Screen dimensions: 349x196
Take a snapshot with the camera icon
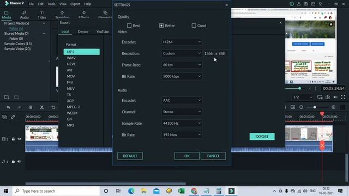click(328, 97)
